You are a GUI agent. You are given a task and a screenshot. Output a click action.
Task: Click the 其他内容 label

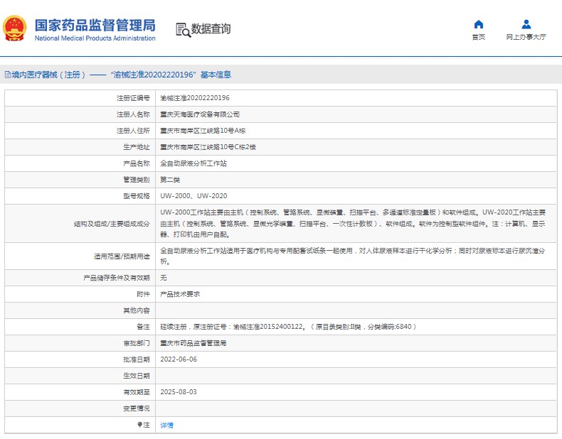(137, 310)
